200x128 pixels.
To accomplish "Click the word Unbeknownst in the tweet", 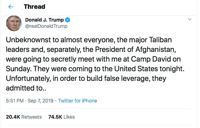I will [25, 40].
